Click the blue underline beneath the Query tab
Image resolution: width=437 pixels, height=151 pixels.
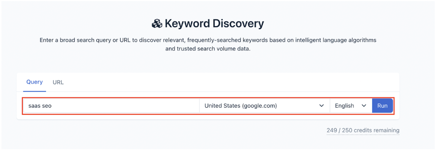[35, 91]
